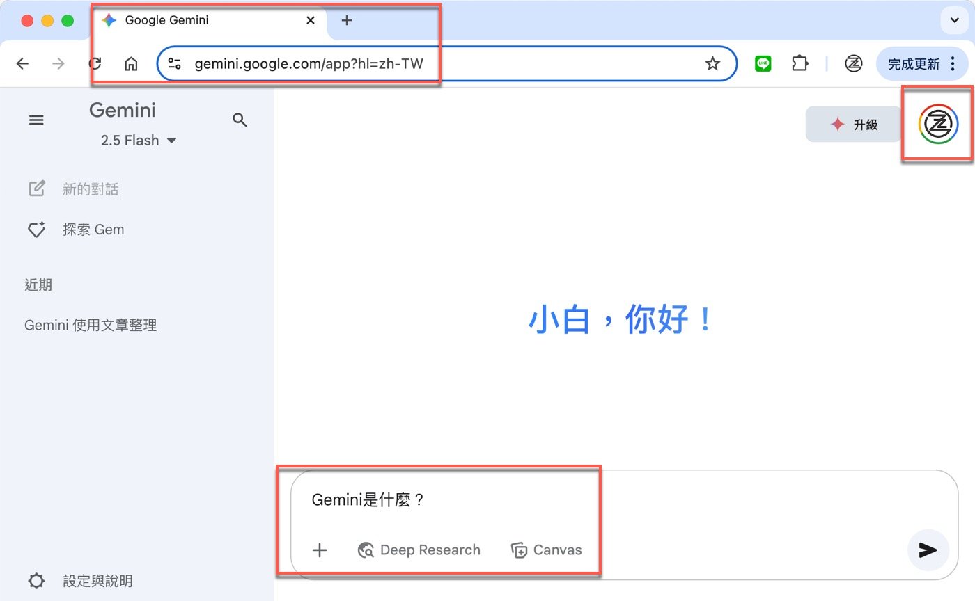Viewport: 975px width, 601px height.
Task: Click the 完成更新 browser update button
Action: pyautogui.click(x=922, y=64)
